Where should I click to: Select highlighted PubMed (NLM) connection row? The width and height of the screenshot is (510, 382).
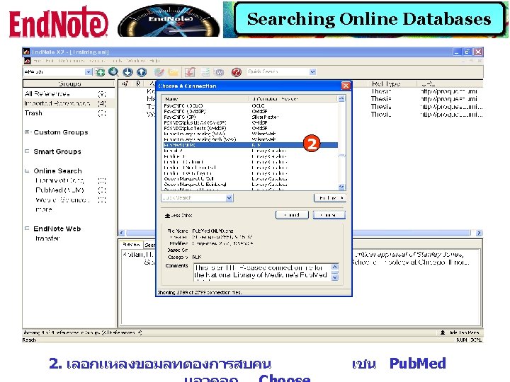(251, 145)
